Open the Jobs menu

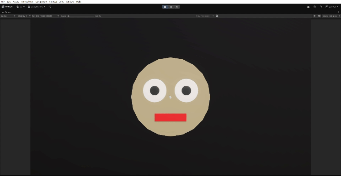click(62, 2)
